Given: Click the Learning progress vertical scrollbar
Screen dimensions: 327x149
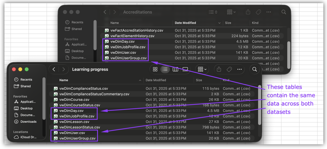Looking at the screenshot, I should [x=259, y=105].
